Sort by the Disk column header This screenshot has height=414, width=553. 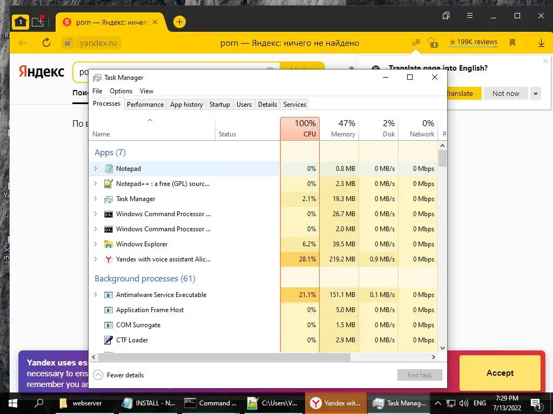coord(379,128)
